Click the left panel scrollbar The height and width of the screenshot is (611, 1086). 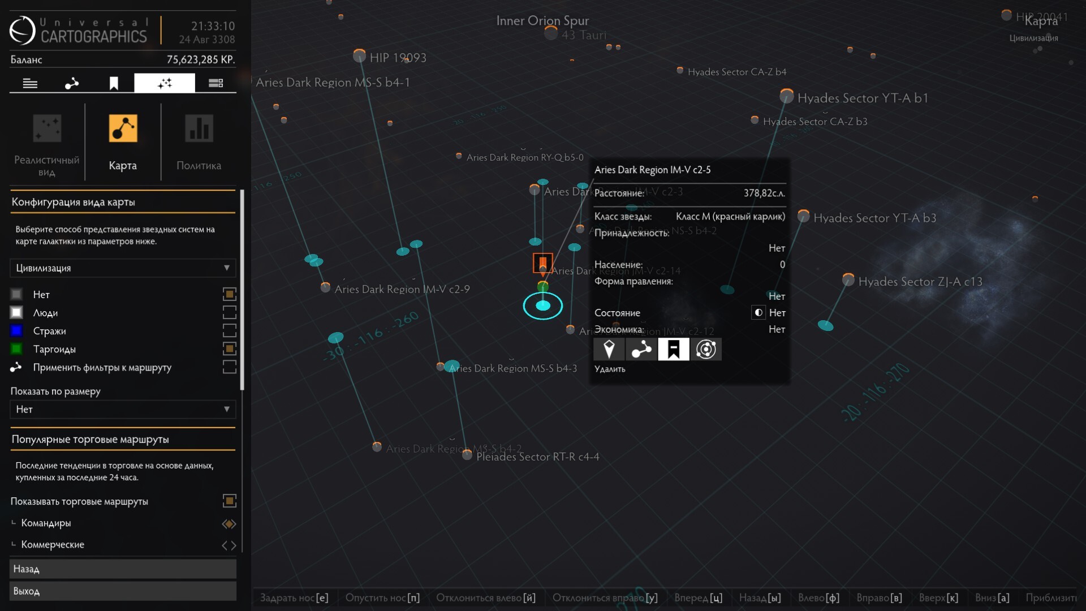coord(243,290)
